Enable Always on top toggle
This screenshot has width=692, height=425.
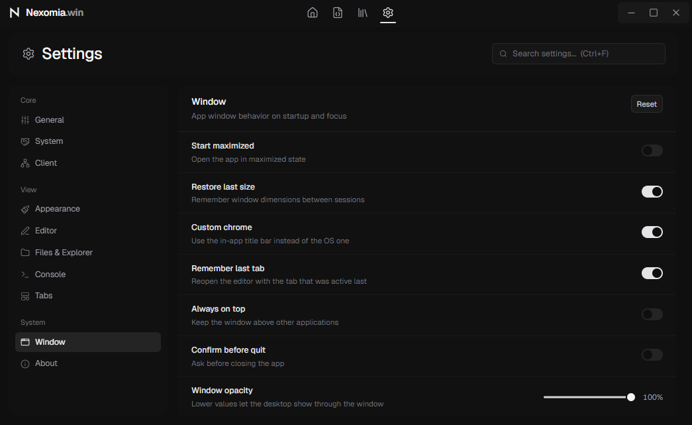click(652, 314)
